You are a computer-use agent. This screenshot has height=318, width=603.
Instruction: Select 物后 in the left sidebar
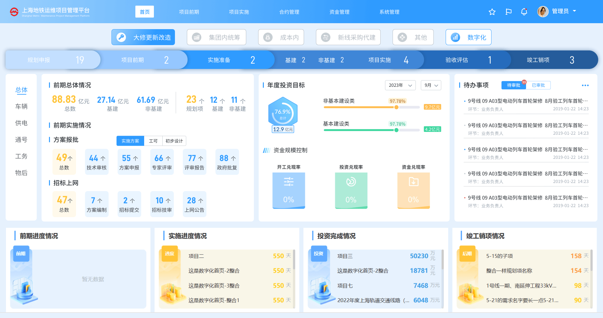coord(21,173)
